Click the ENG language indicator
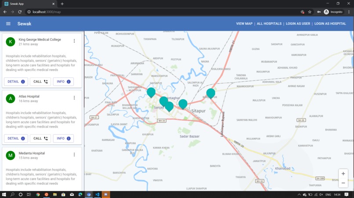This screenshot has height=198, width=354. 328,195
